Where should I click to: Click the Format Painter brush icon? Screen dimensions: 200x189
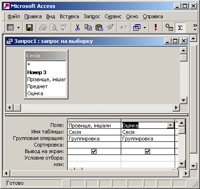pyautogui.click(x=110, y=28)
